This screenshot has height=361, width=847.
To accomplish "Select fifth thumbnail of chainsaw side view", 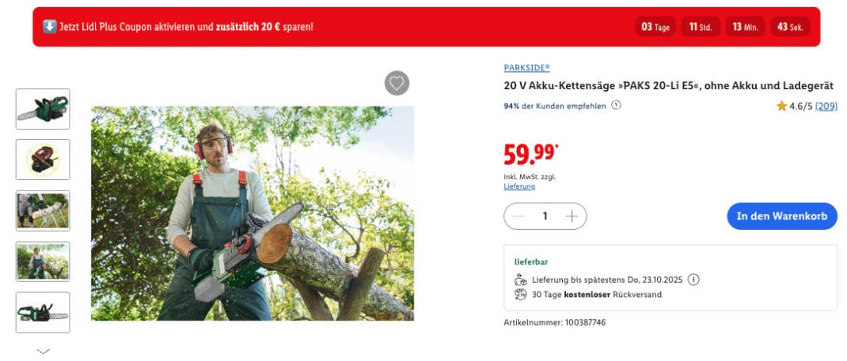I will [x=43, y=312].
